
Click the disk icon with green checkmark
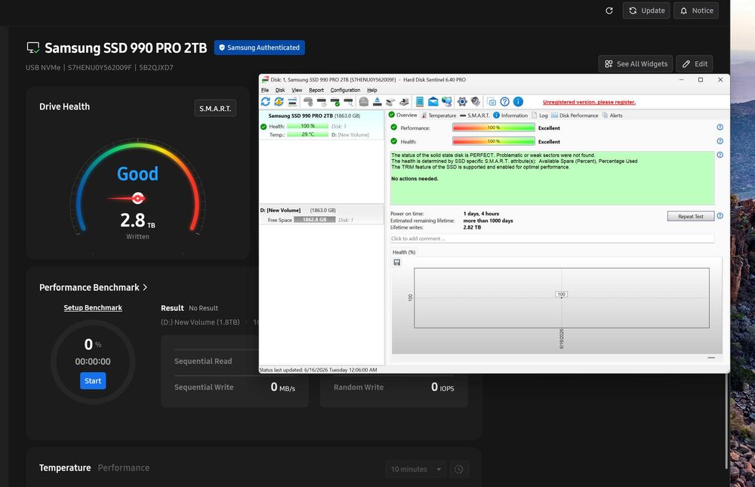335,102
